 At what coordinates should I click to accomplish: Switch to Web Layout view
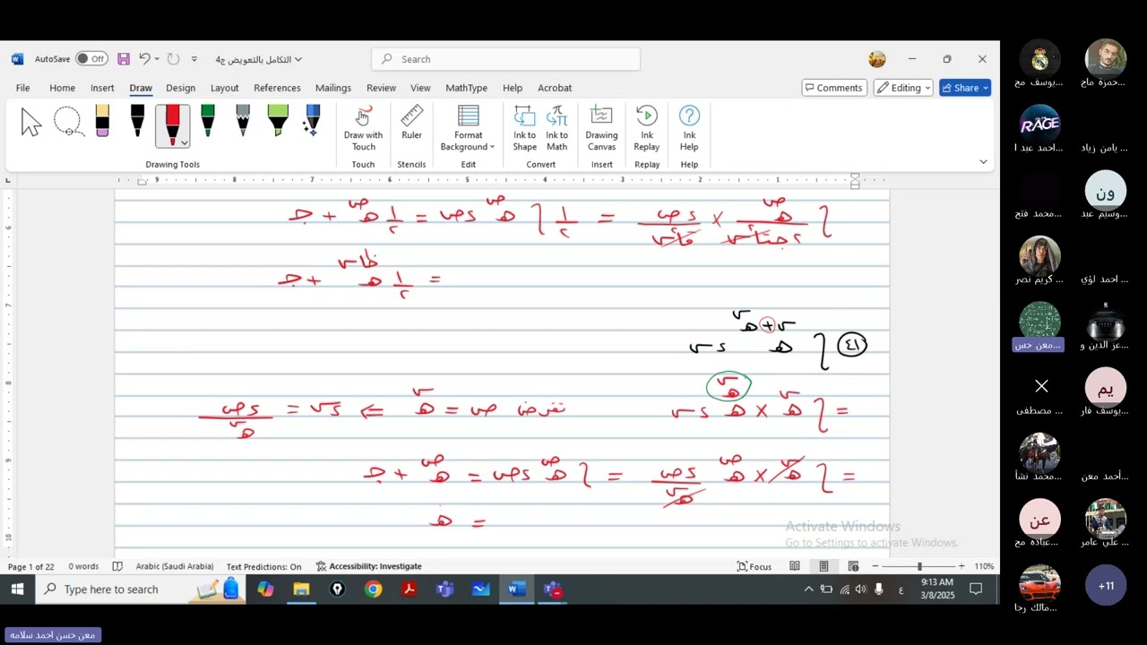click(x=853, y=566)
